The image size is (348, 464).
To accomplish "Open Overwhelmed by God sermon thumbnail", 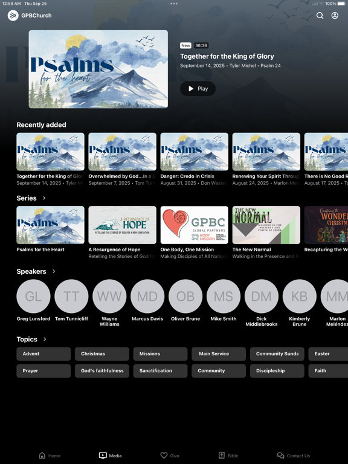I will click(122, 152).
